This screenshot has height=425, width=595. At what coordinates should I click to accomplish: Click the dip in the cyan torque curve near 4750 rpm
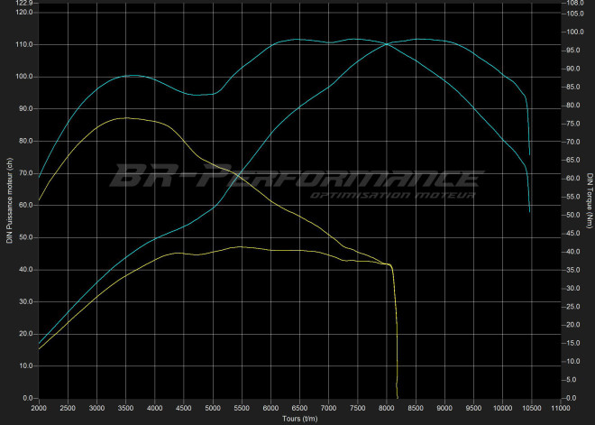198,95
